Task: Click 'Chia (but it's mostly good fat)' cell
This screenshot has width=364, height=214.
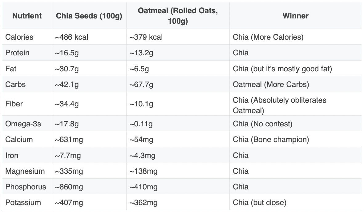Action: click(282, 69)
